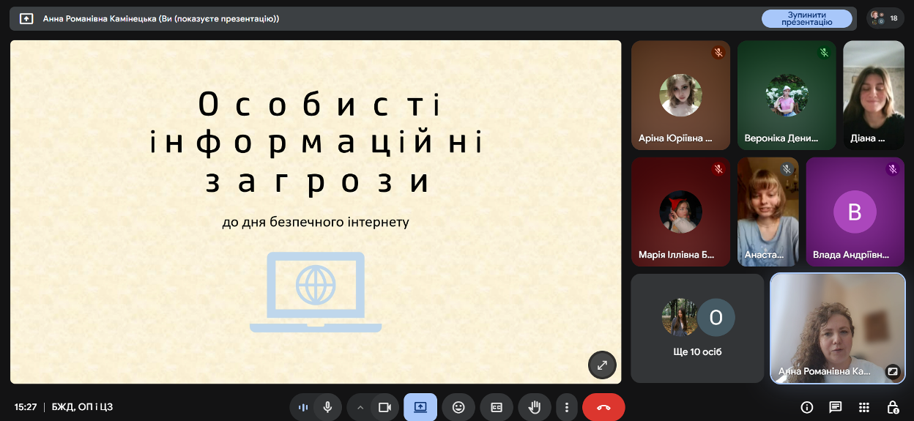Click muted mic icon on Влада's tile
914x421 pixels.
point(892,169)
